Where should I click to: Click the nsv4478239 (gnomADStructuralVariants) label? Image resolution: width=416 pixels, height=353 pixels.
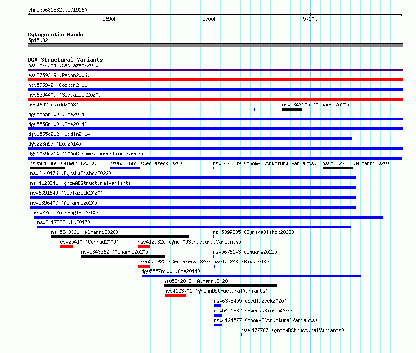(265, 163)
